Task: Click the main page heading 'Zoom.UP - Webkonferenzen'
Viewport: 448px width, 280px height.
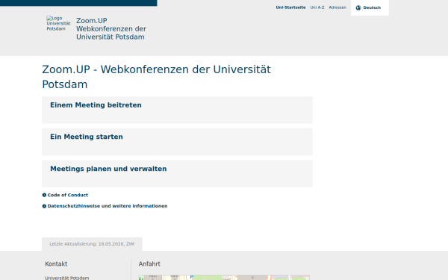Action: 156,77
